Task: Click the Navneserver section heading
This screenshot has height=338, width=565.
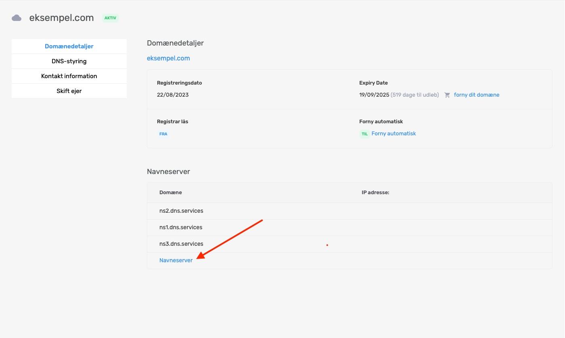Action: click(x=168, y=171)
